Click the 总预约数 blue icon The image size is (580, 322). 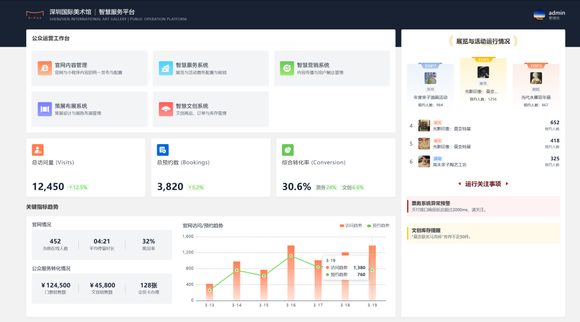163,150
